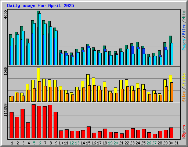Click the blue Files bar for day 23

pyautogui.click(x=133, y=50)
